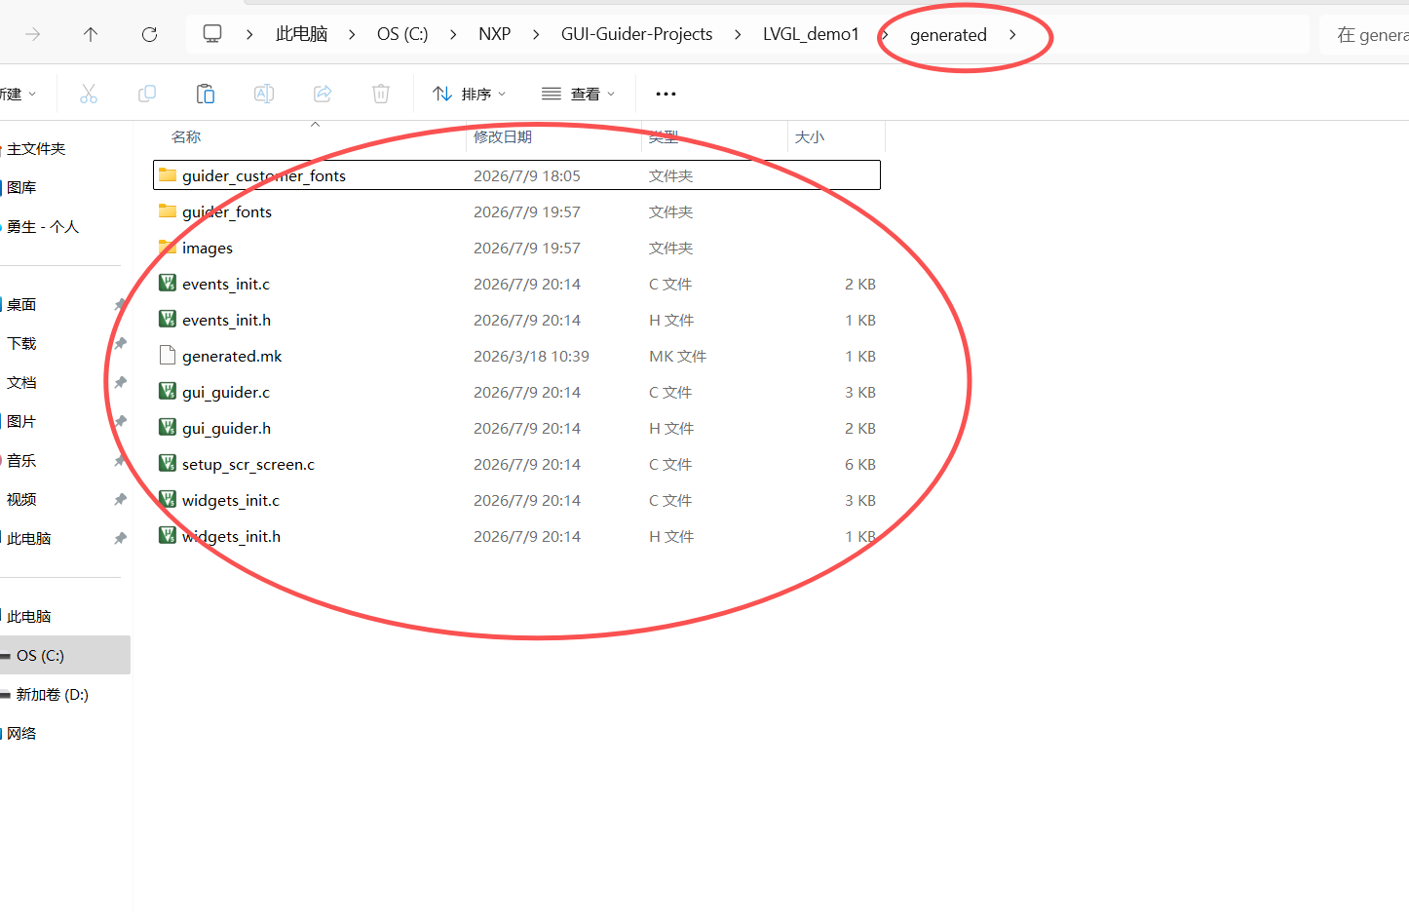
Task: Click the computer monitor icon in address bar
Action: point(212,34)
